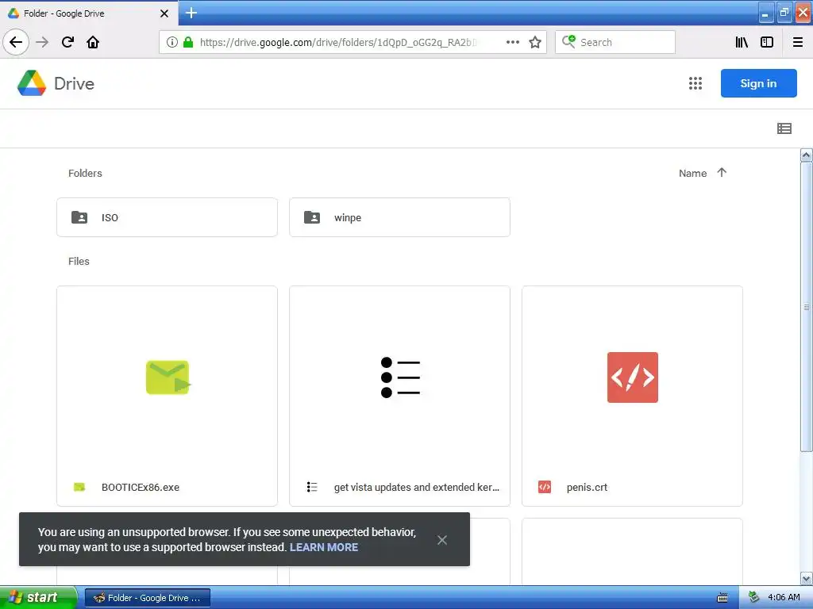Viewport: 813px width, 609px height.
Task: Click list icon beside get vista updates name
Action: click(x=312, y=487)
